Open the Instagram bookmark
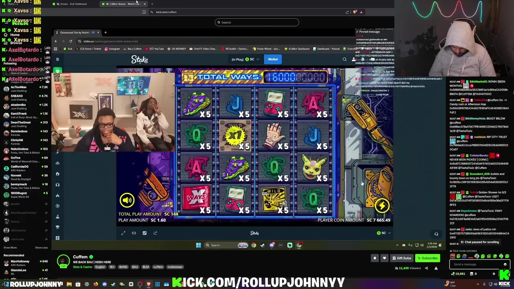 [x=112, y=49]
